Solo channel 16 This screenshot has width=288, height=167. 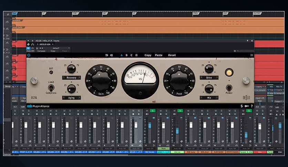pyautogui.click(x=222, y=110)
